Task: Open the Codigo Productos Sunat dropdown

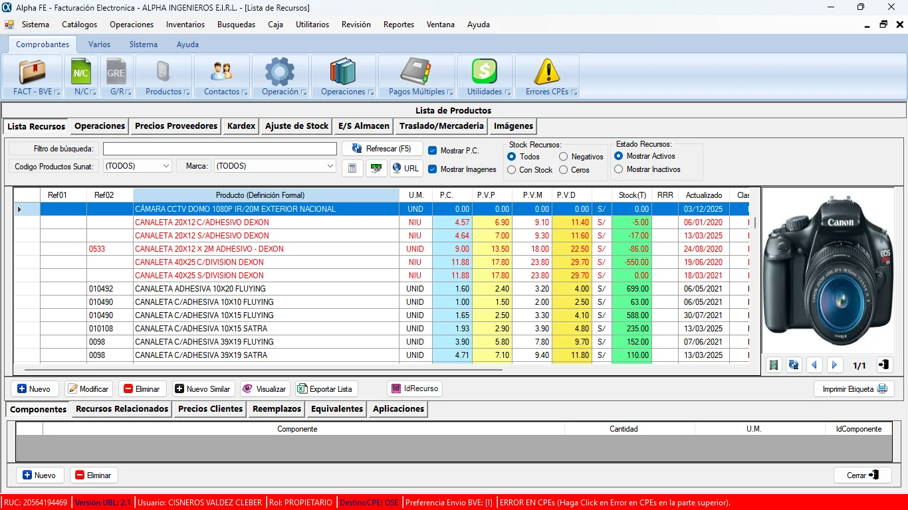Action: [x=166, y=166]
